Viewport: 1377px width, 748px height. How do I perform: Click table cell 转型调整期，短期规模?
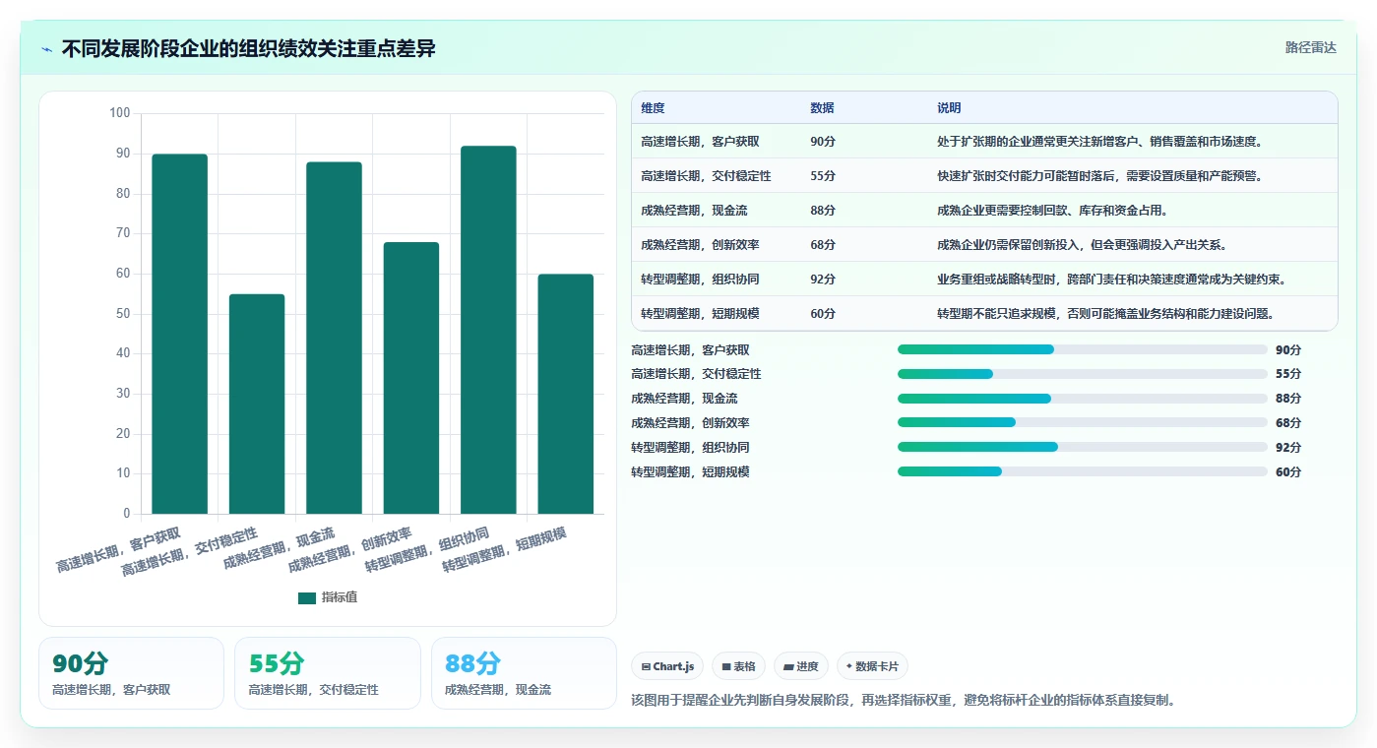pyautogui.click(x=700, y=314)
